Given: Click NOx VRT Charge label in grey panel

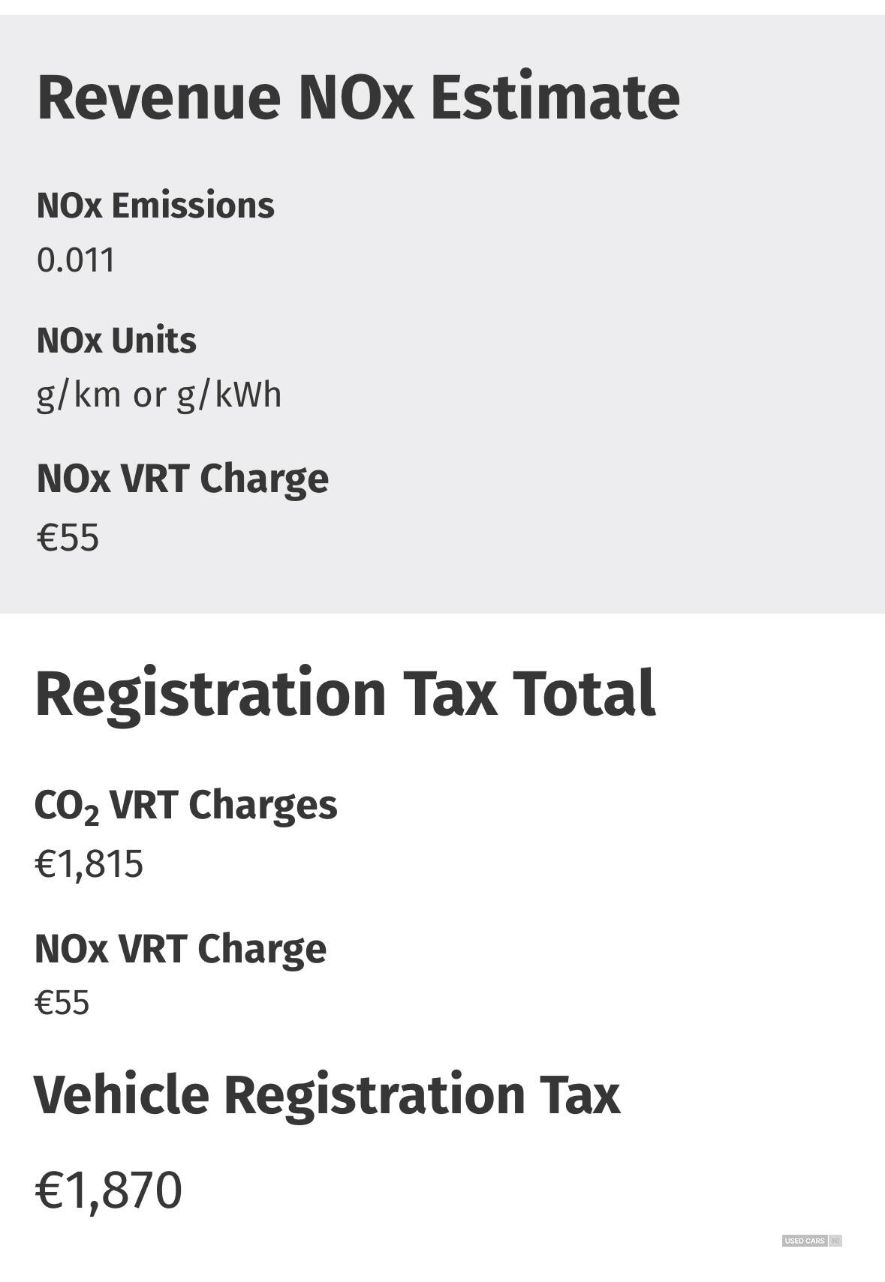Looking at the screenshot, I should (182, 479).
